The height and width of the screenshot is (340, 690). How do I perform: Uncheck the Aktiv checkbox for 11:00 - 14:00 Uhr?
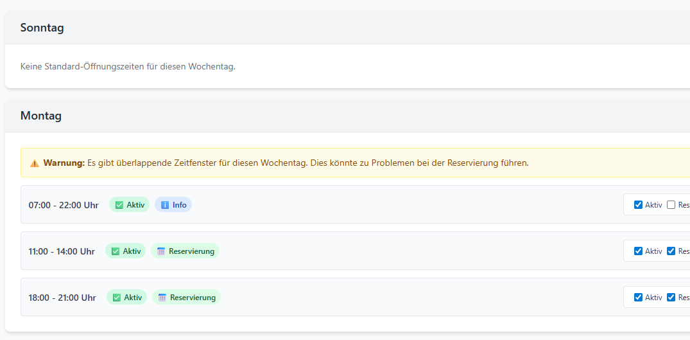click(x=638, y=251)
